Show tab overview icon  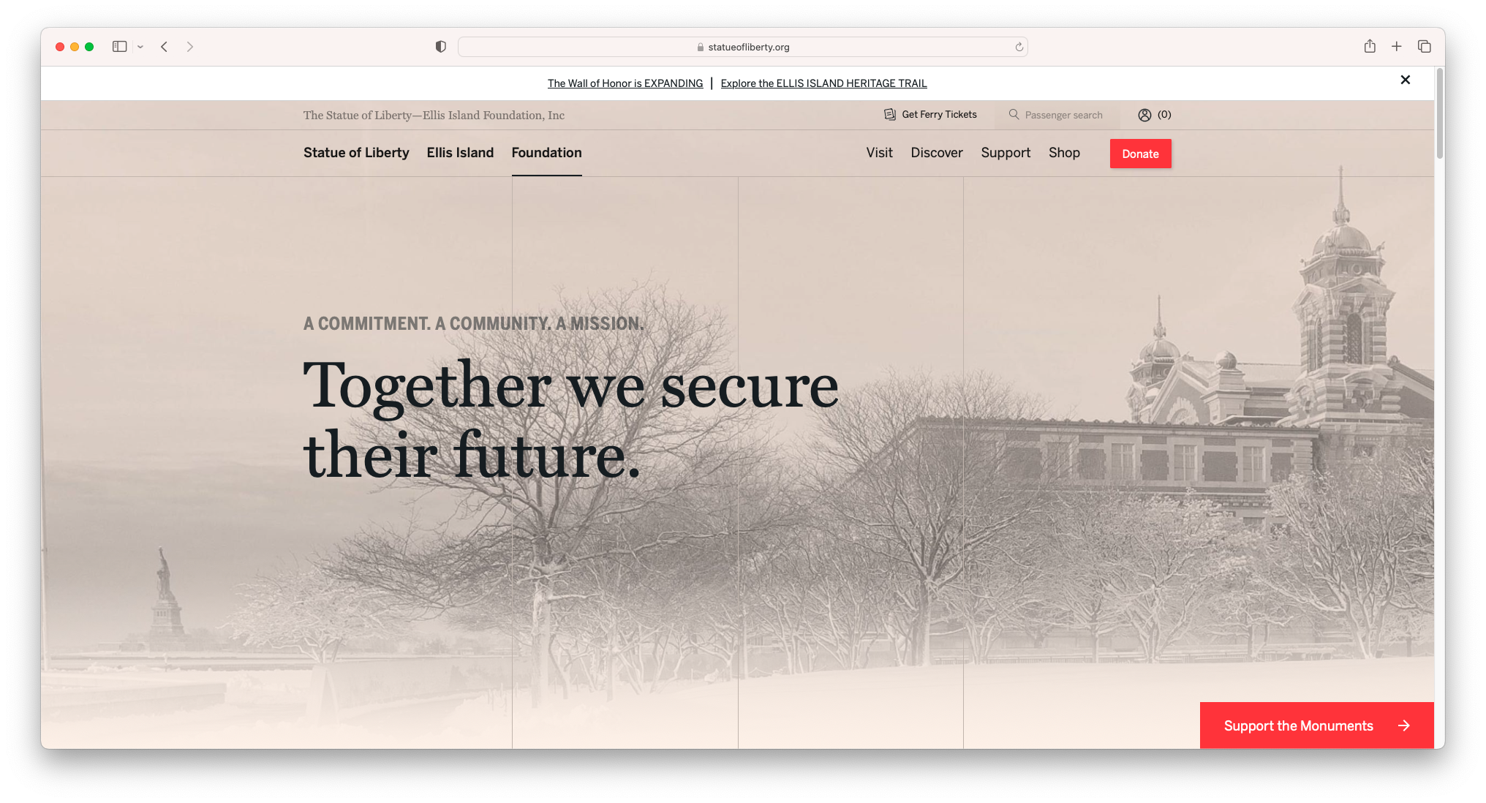coord(1424,47)
